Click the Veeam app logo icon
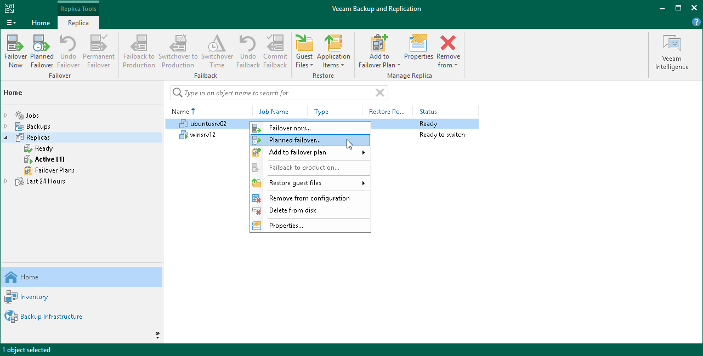 coord(9,8)
